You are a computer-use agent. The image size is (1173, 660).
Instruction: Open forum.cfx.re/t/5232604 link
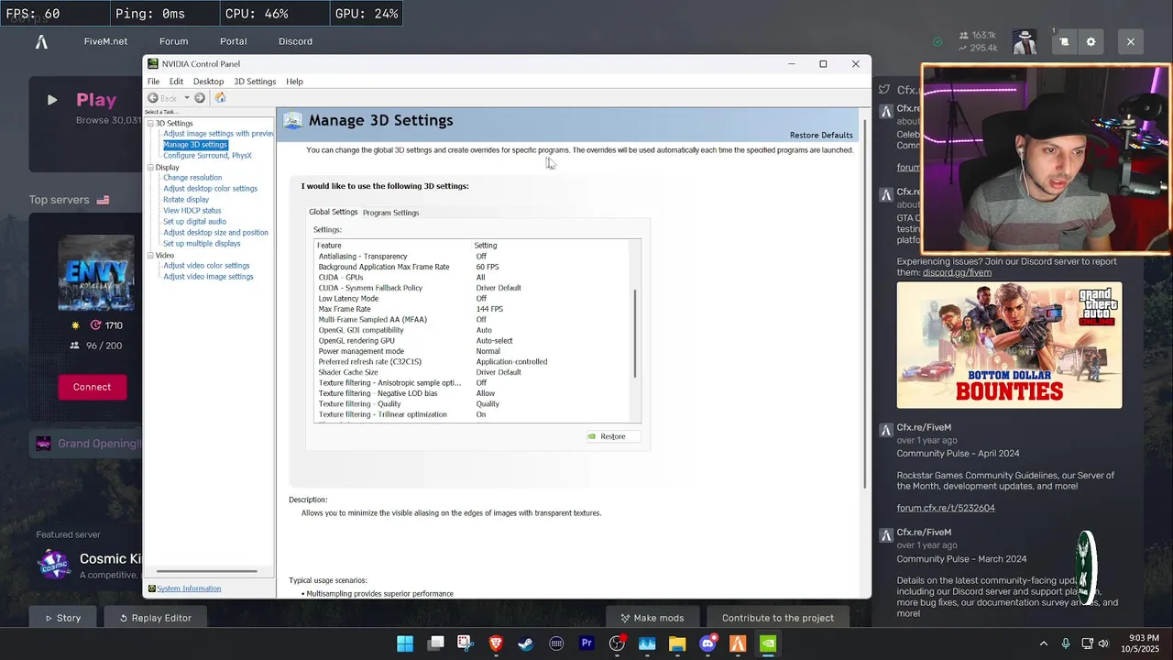click(x=946, y=508)
